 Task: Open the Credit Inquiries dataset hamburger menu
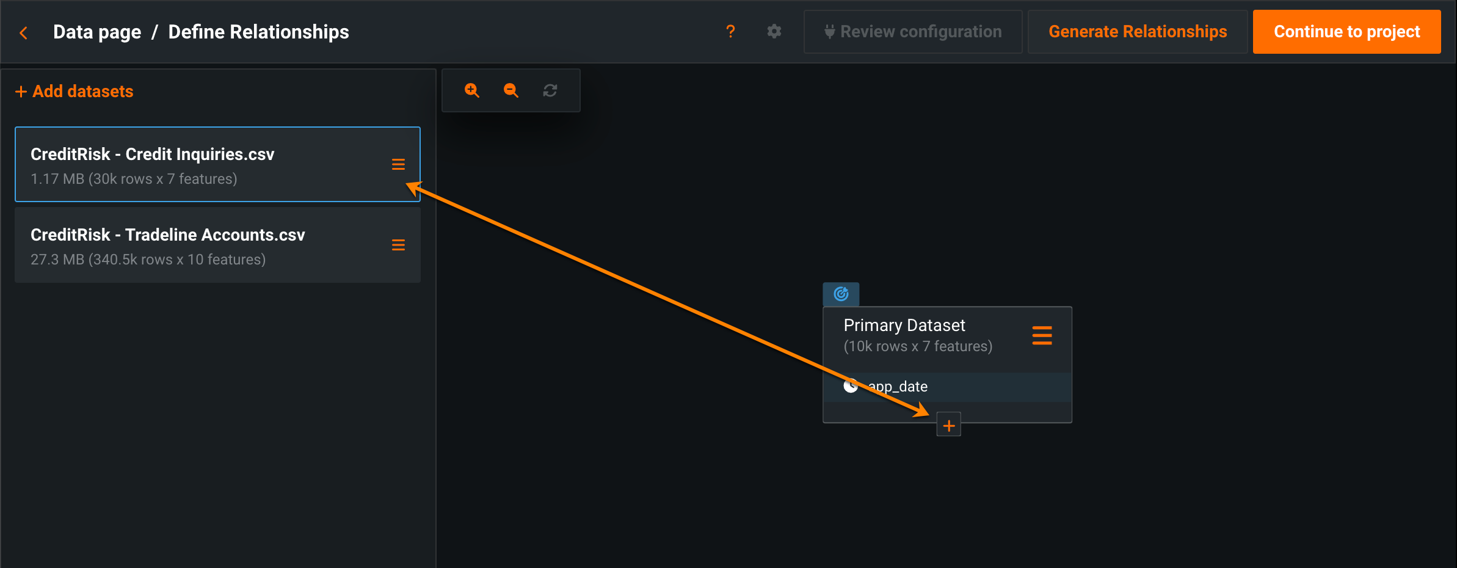click(x=398, y=164)
